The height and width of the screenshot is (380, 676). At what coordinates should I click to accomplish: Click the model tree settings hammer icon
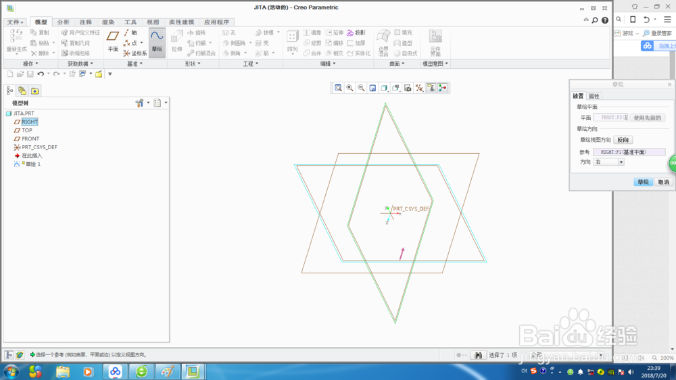coord(139,103)
